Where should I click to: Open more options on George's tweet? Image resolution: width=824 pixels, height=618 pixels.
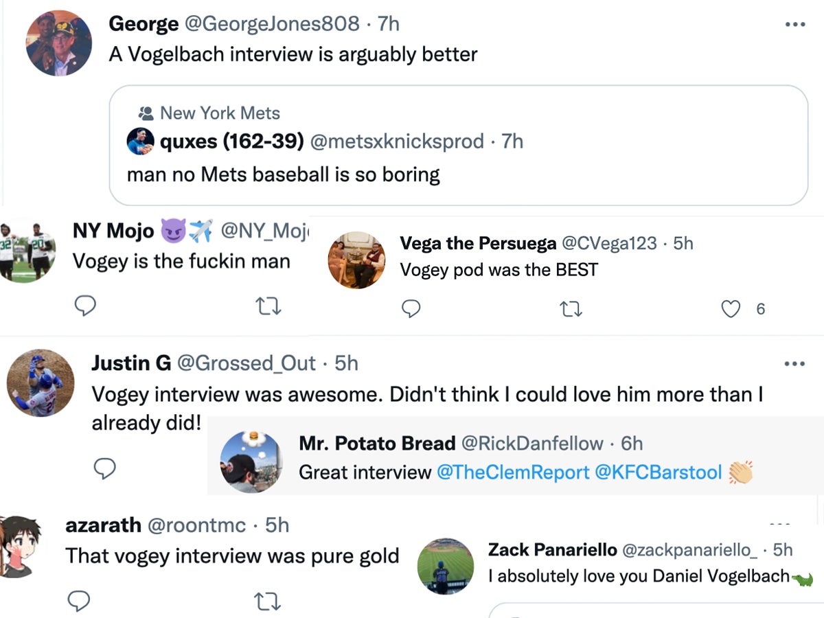794,24
